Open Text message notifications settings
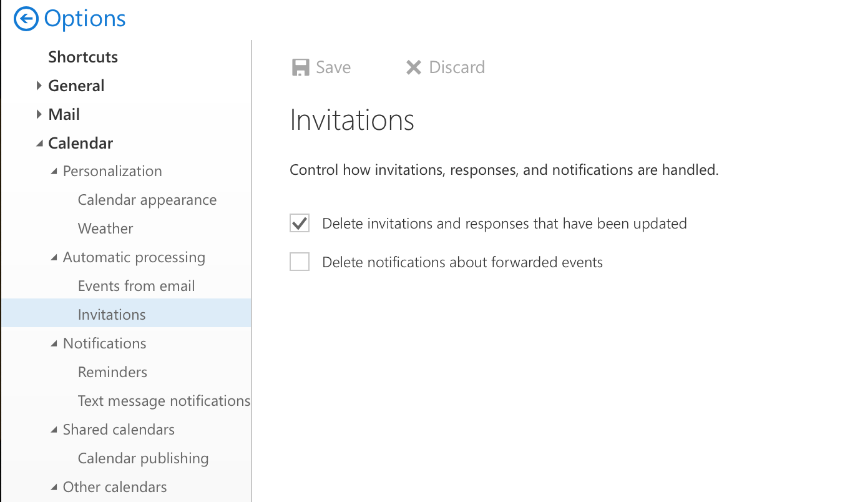The height and width of the screenshot is (502, 865). tap(164, 401)
